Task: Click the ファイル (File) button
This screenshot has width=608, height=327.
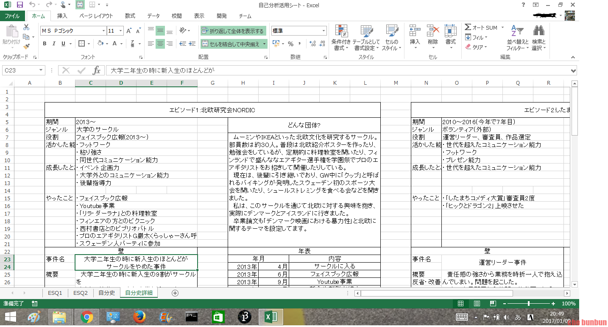Action: pyautogui.click(x=12, y=16)
